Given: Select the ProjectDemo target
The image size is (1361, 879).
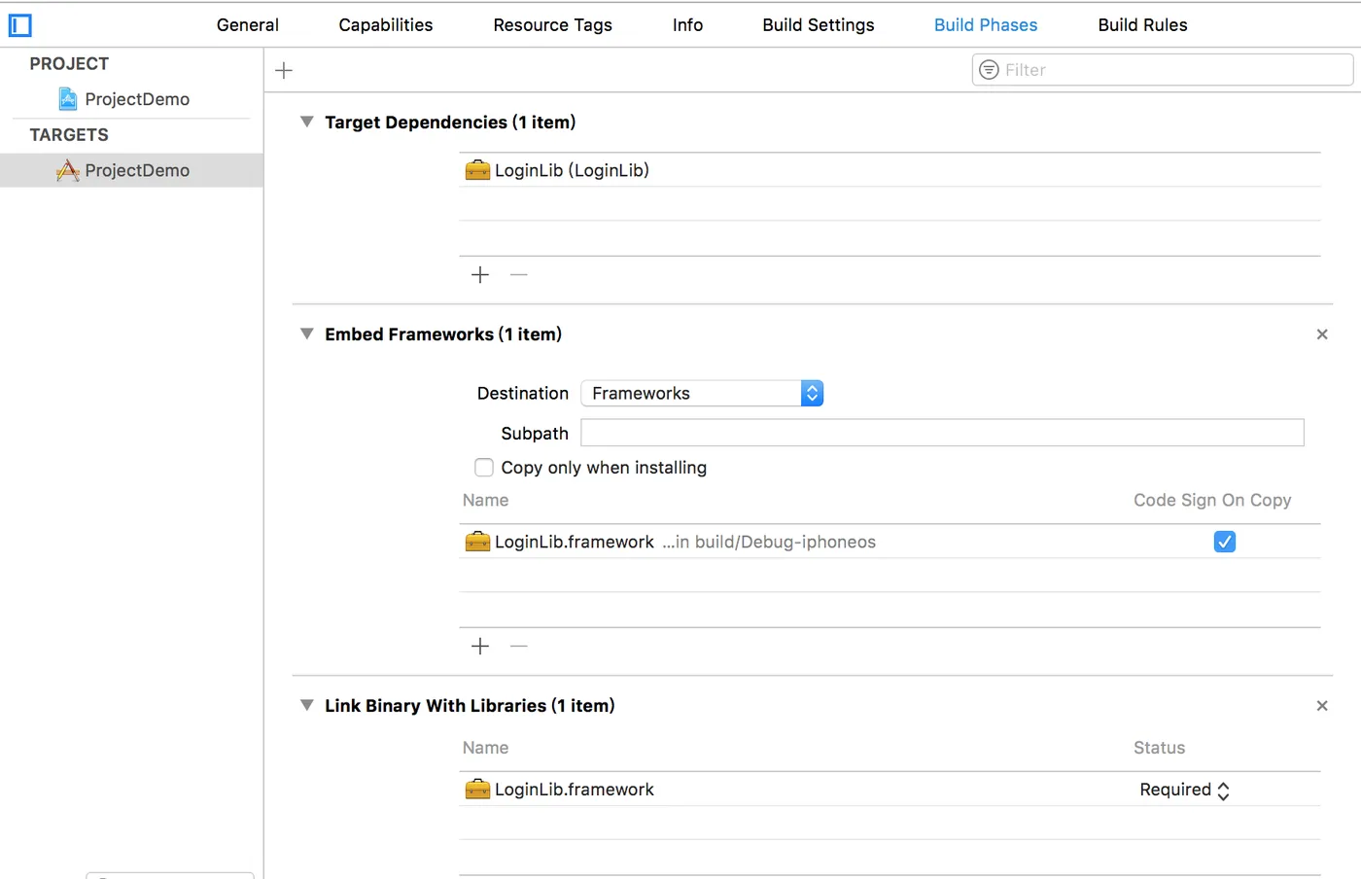Looking at the screenshot, I should (x=136, y=171).
